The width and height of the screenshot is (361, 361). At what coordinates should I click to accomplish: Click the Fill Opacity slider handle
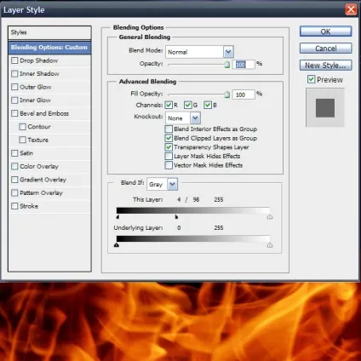227,95
